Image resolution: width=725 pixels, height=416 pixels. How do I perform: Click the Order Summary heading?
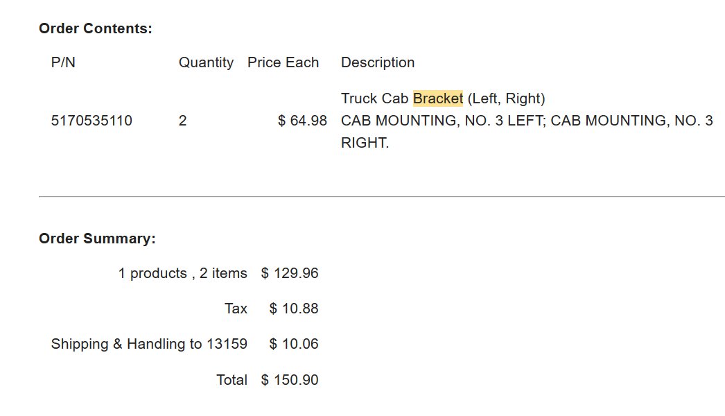[97, 239]
